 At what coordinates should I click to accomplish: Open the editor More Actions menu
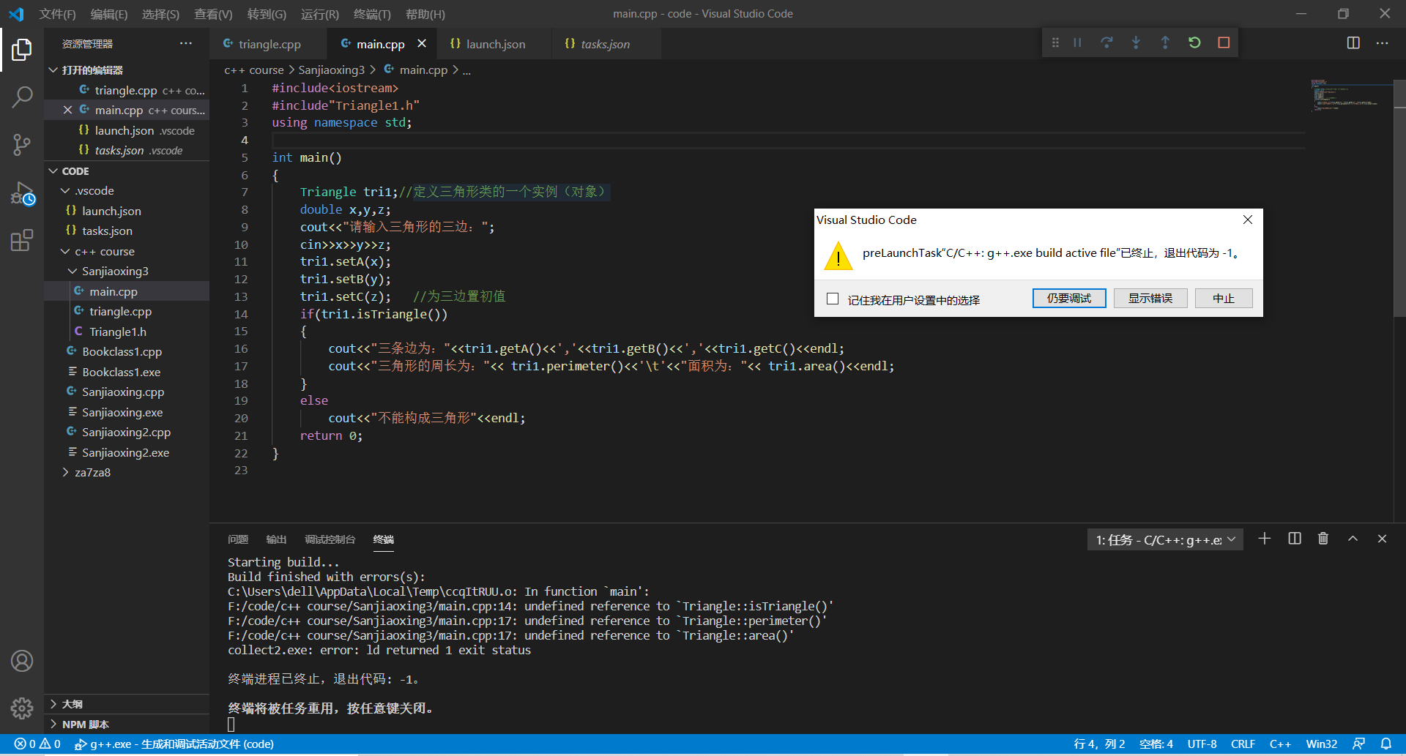[x=1382, y=43]
